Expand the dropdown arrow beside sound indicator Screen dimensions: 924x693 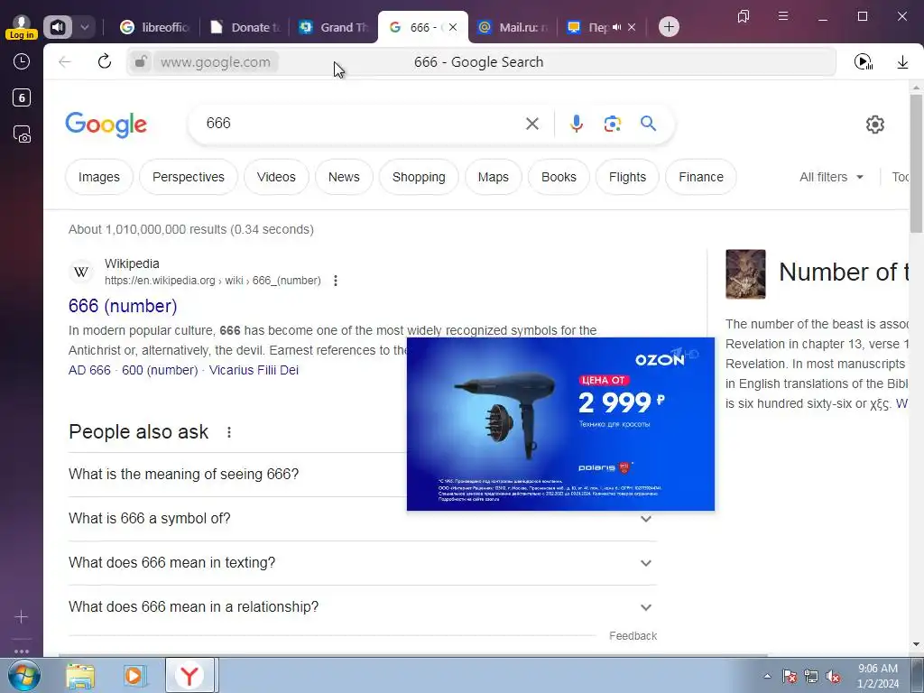click(85, 27)
